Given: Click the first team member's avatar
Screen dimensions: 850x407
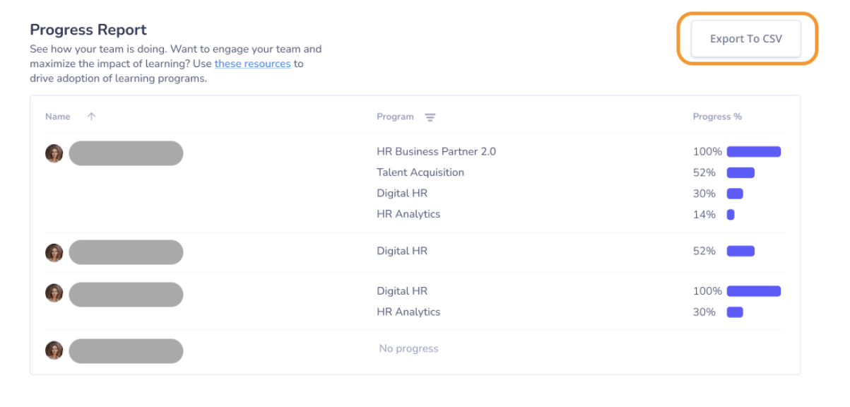Looking at the screenshot, I should point(54,153).
